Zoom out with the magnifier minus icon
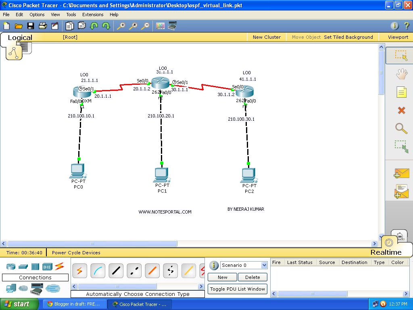The width and height of the screenshot is (413, 310). pyautogui.click(x=145, y=26)
